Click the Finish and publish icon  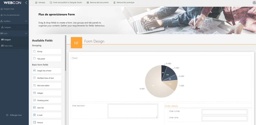tap(51, 2)
